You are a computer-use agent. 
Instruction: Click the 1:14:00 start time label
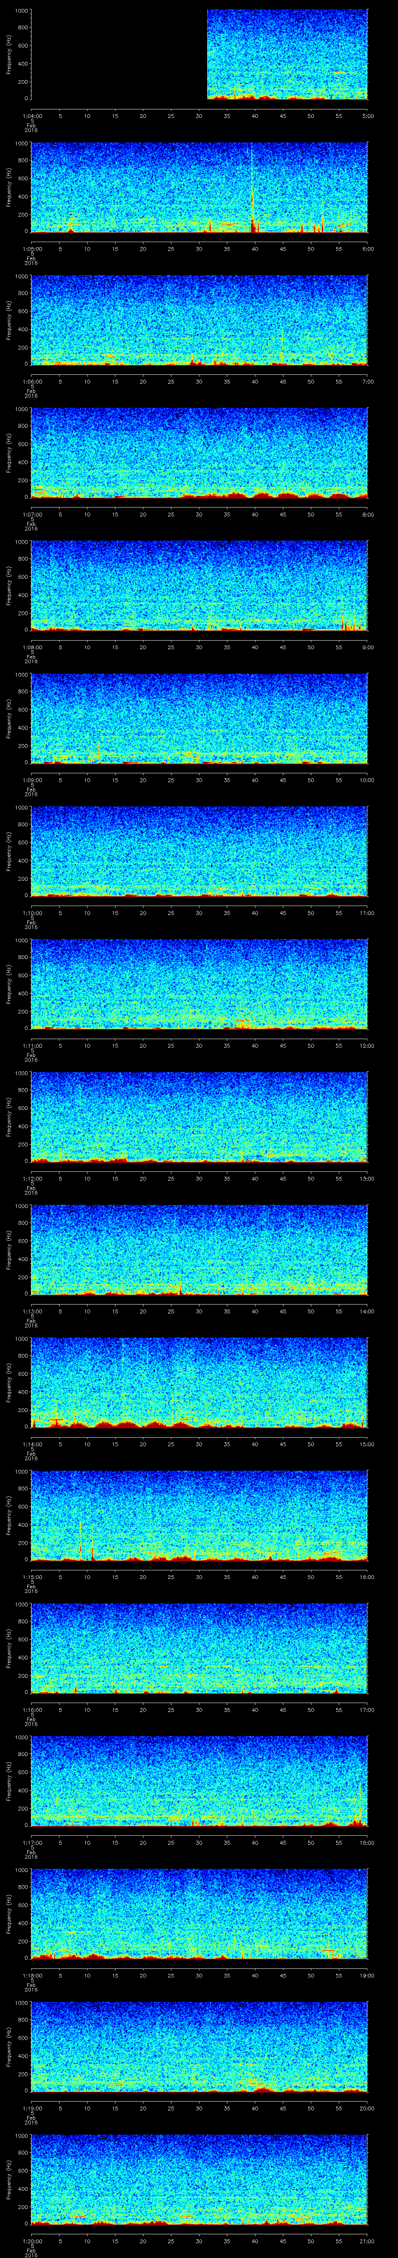point(31,1444)
